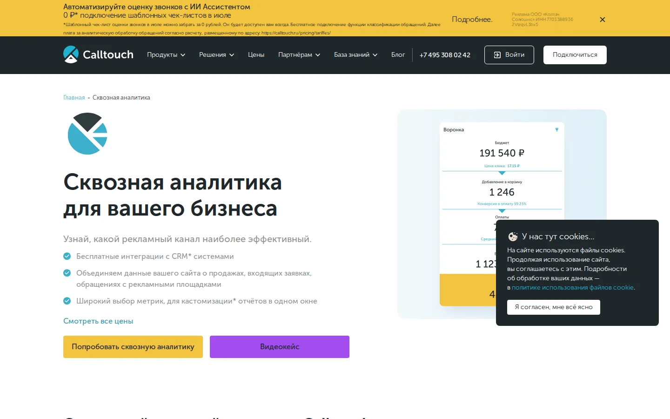The image size is (670, 419).
Task: Click the Войти login button
Action: (x=509, y=55)
